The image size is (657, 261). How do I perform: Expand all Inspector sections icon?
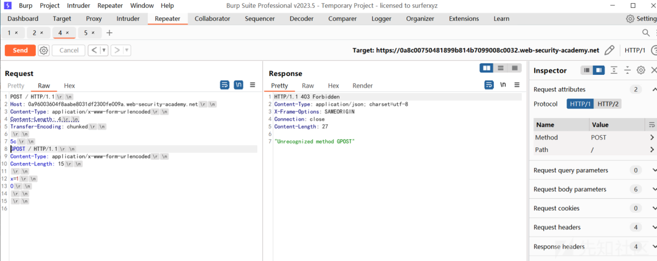coord(614,71)
